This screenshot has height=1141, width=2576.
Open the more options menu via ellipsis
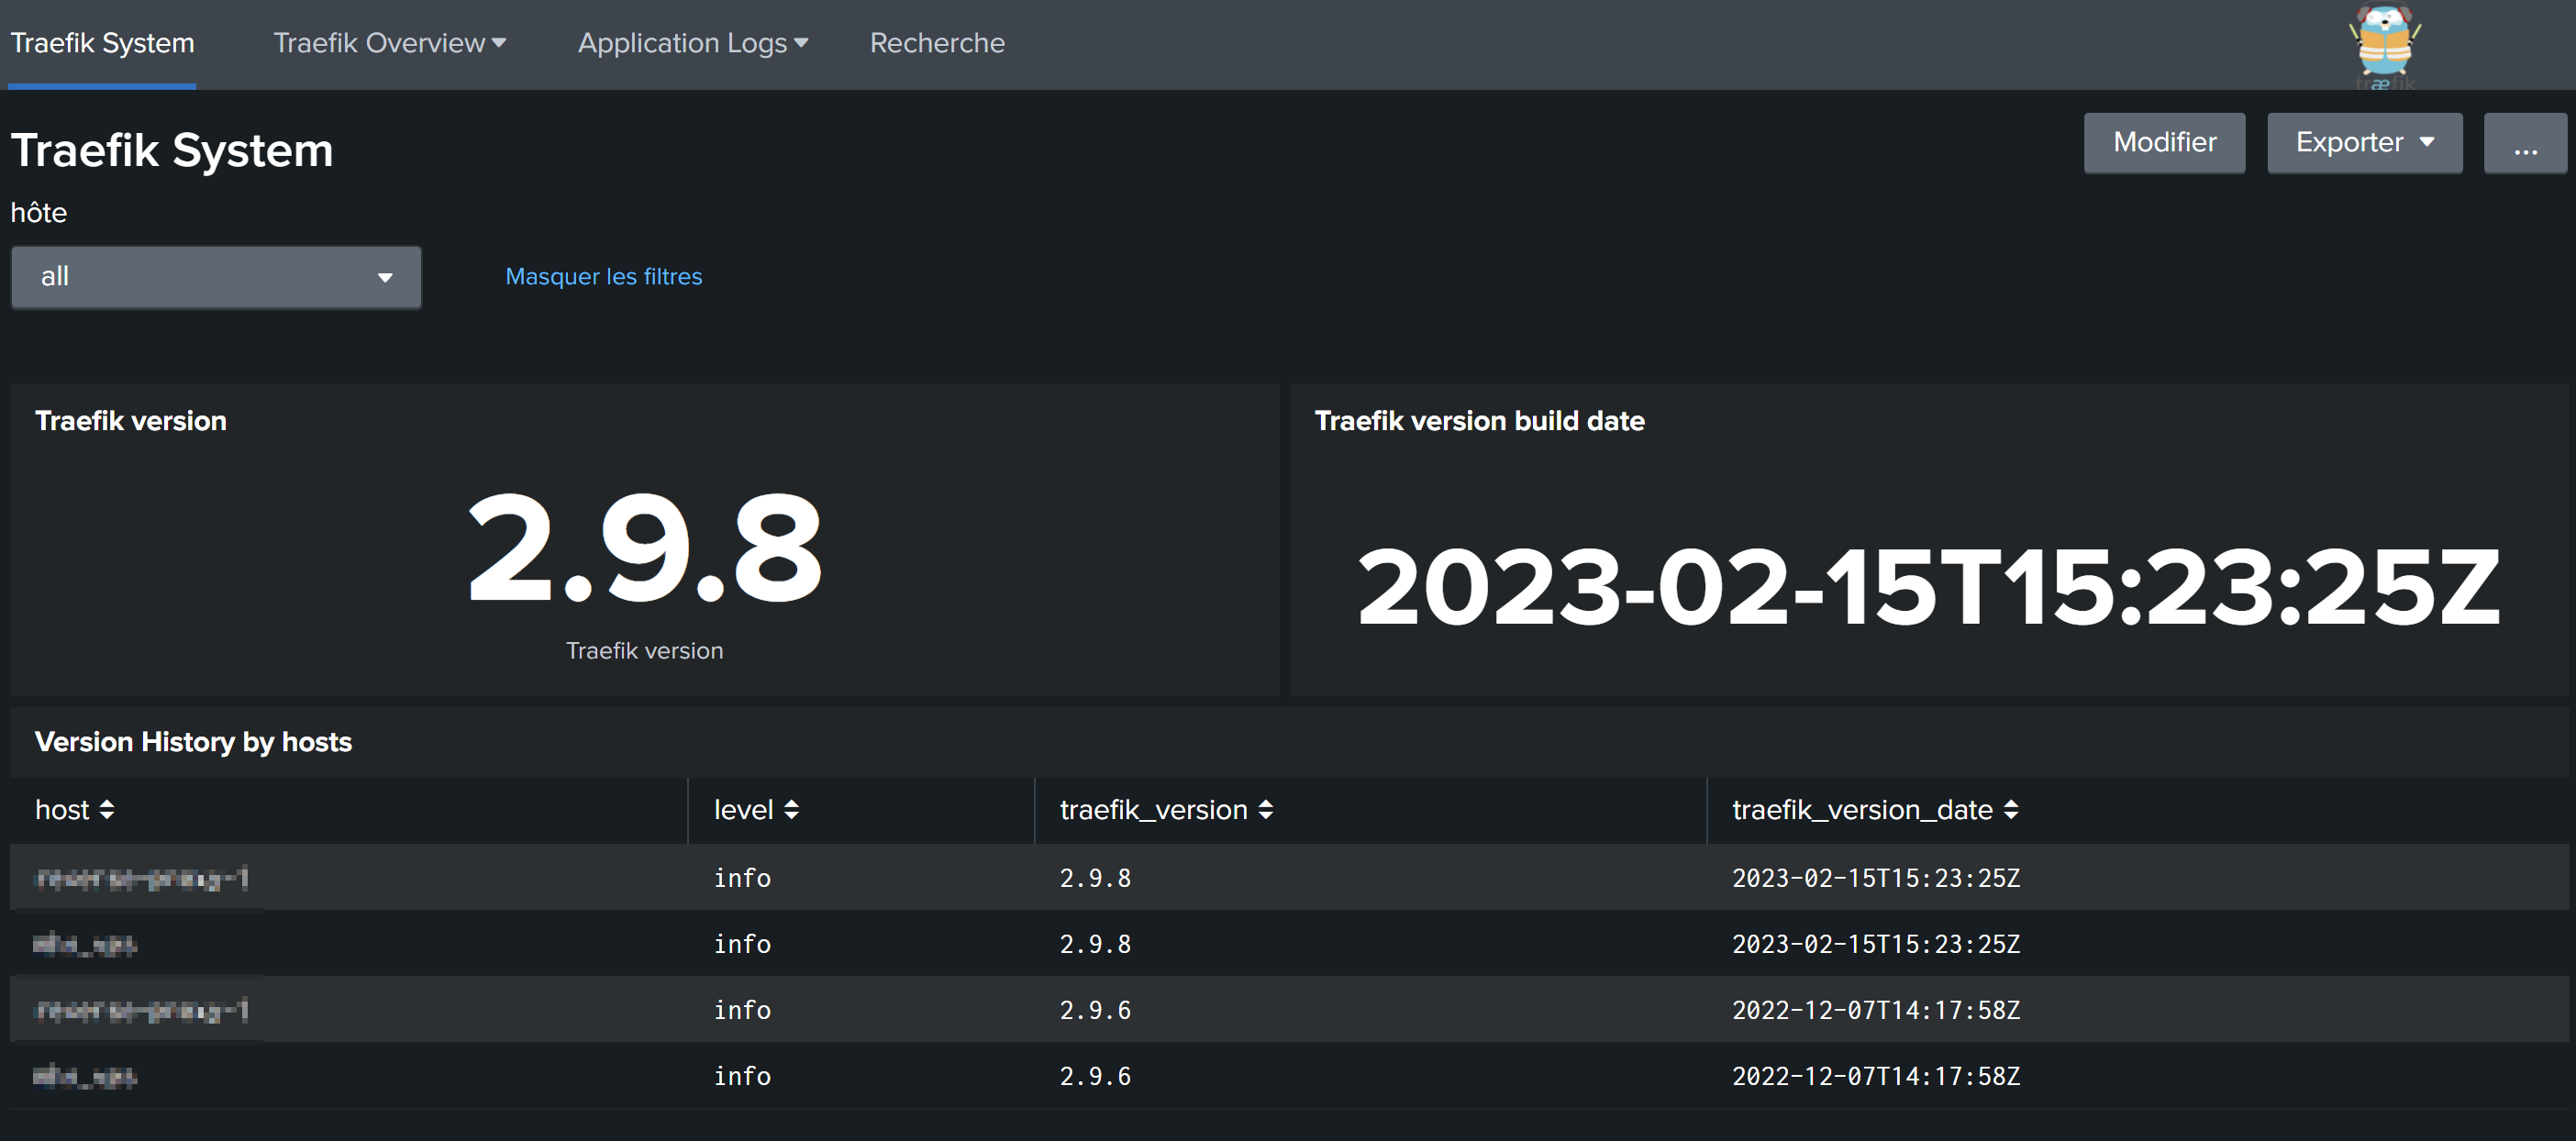point(2525,143)
